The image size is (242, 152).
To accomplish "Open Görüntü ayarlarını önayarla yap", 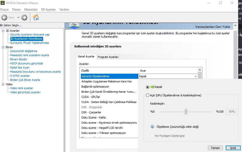I will point(30,35).
